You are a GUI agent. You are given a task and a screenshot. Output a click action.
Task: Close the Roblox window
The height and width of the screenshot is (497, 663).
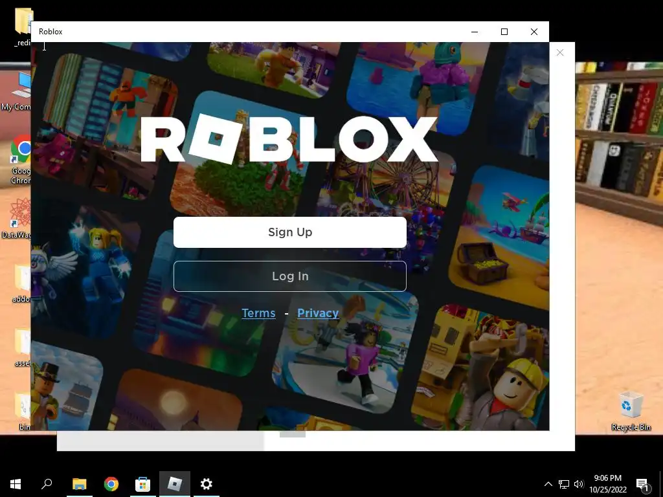[534, 32]
